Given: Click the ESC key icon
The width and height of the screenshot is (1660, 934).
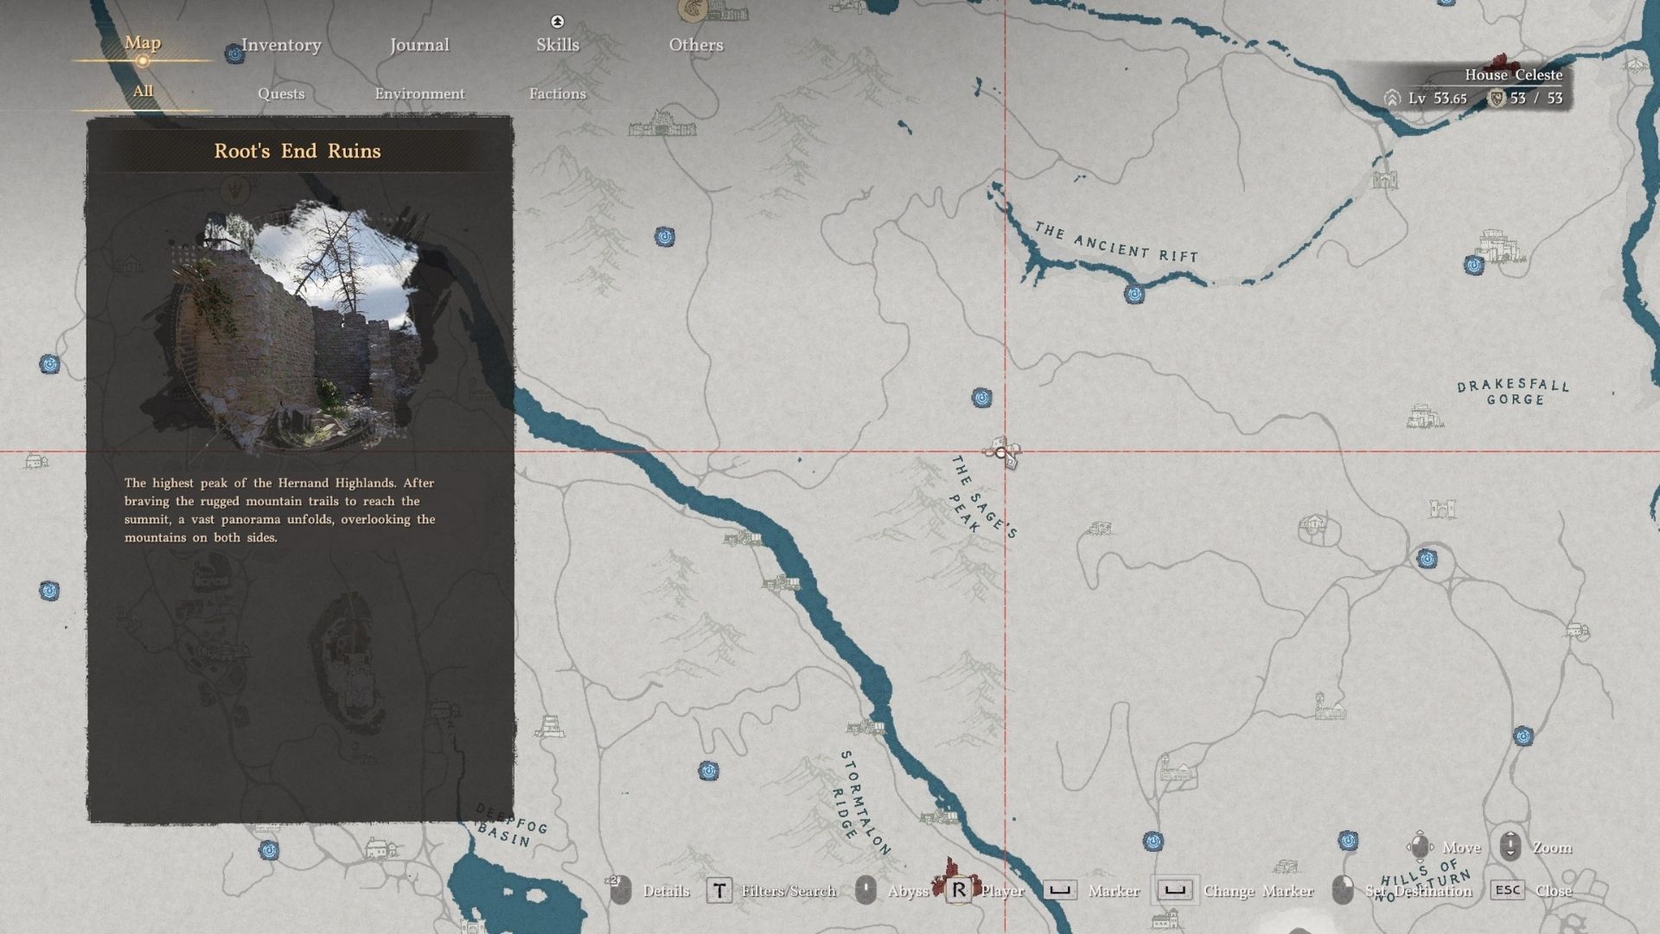Looking at the screenshot, I should click(x=1507, y=890).
